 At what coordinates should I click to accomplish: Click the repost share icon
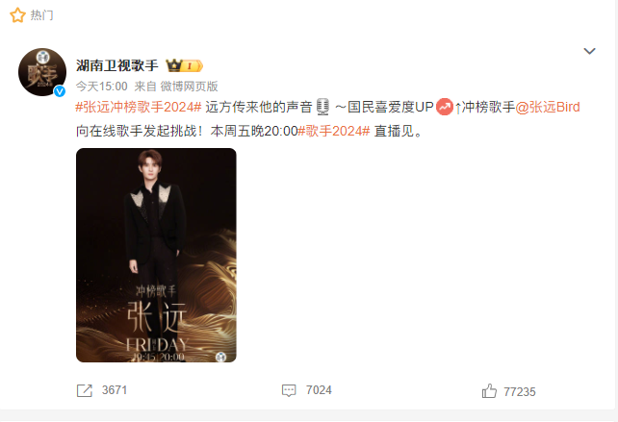[85, 390]
